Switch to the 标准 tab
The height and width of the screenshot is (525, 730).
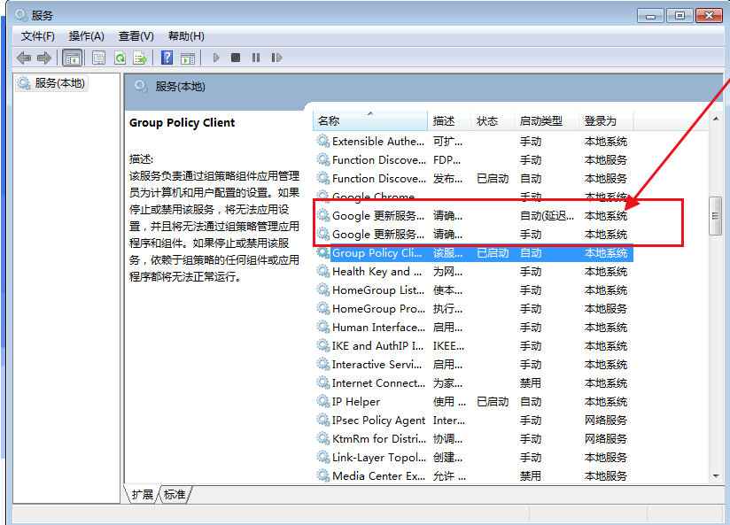175,495
